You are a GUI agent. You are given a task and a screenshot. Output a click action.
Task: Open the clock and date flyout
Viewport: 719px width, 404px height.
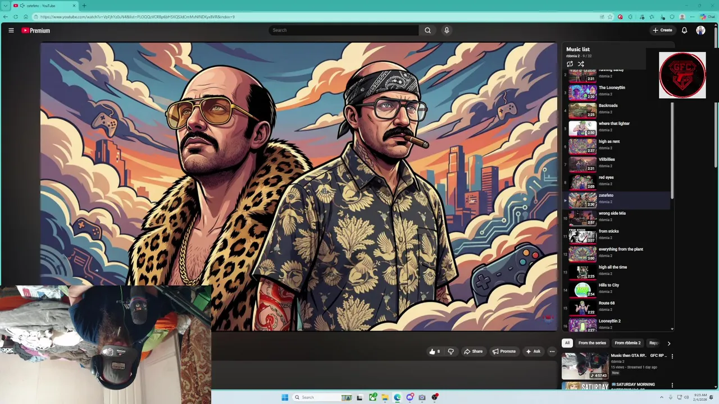(x=700, y=397)
